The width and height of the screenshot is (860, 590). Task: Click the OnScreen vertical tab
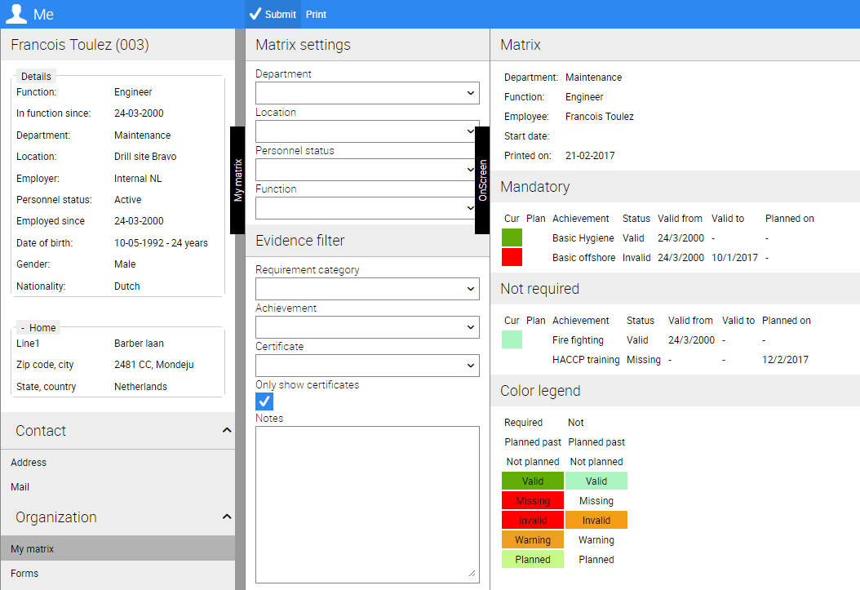point(482,180)
